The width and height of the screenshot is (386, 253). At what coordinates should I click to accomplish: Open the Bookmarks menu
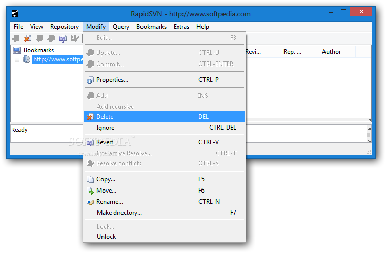tap(151, 27)
